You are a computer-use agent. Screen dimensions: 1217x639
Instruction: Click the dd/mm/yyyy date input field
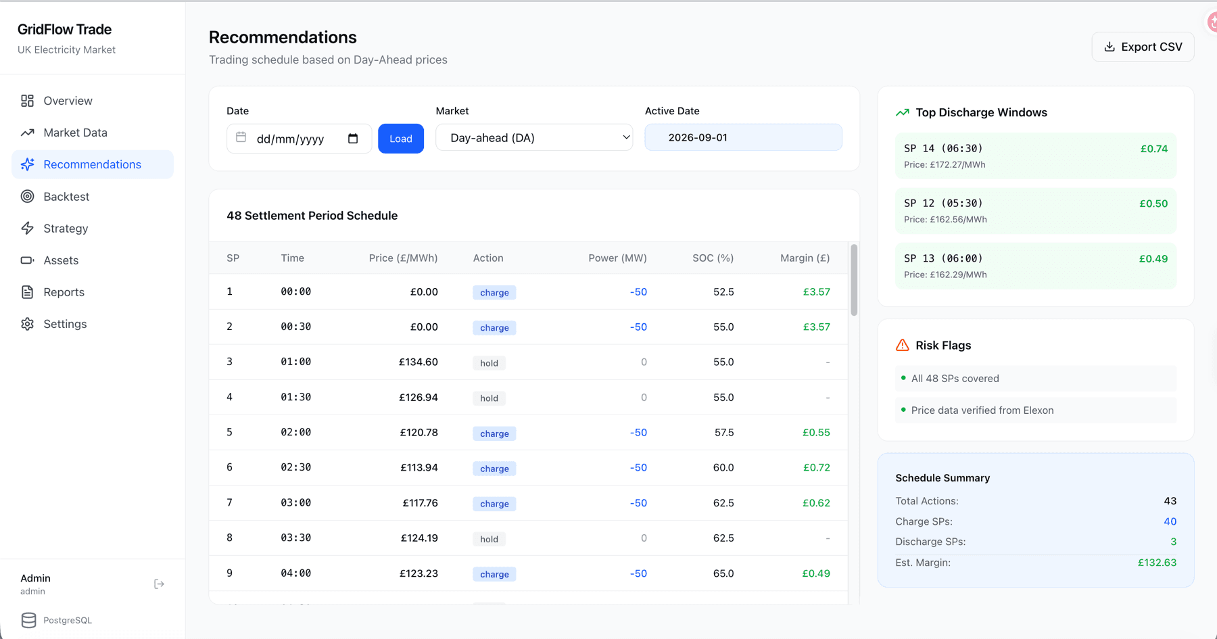[299, 139]
